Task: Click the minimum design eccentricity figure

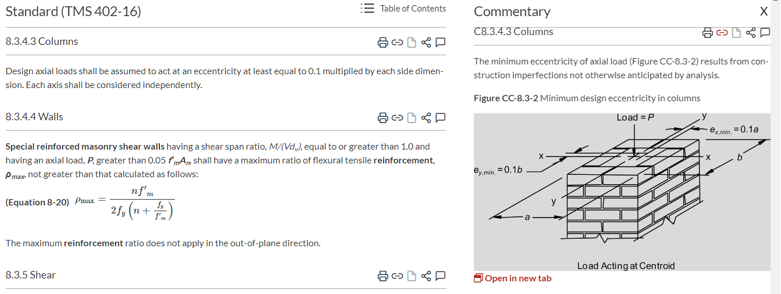Action: pos(622,191)
